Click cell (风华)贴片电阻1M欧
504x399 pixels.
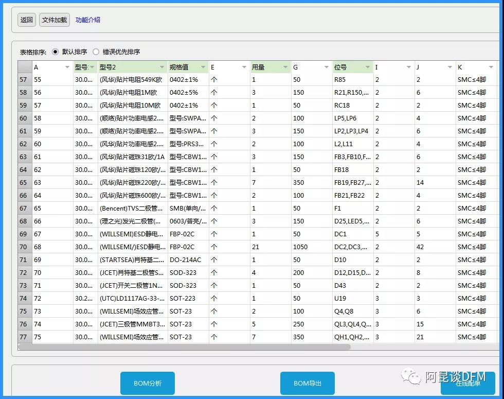pos(133,92)
